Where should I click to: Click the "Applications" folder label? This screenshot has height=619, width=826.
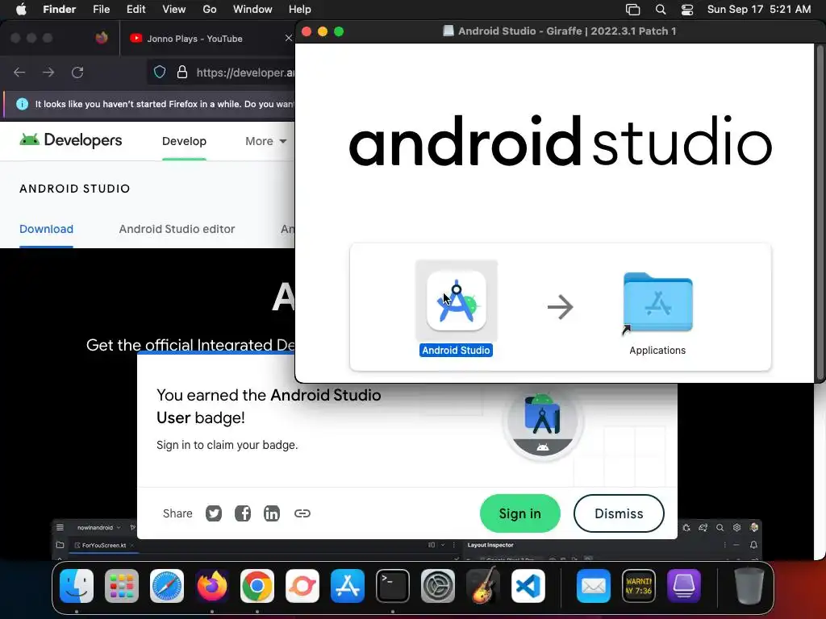[x=657, y=350]
